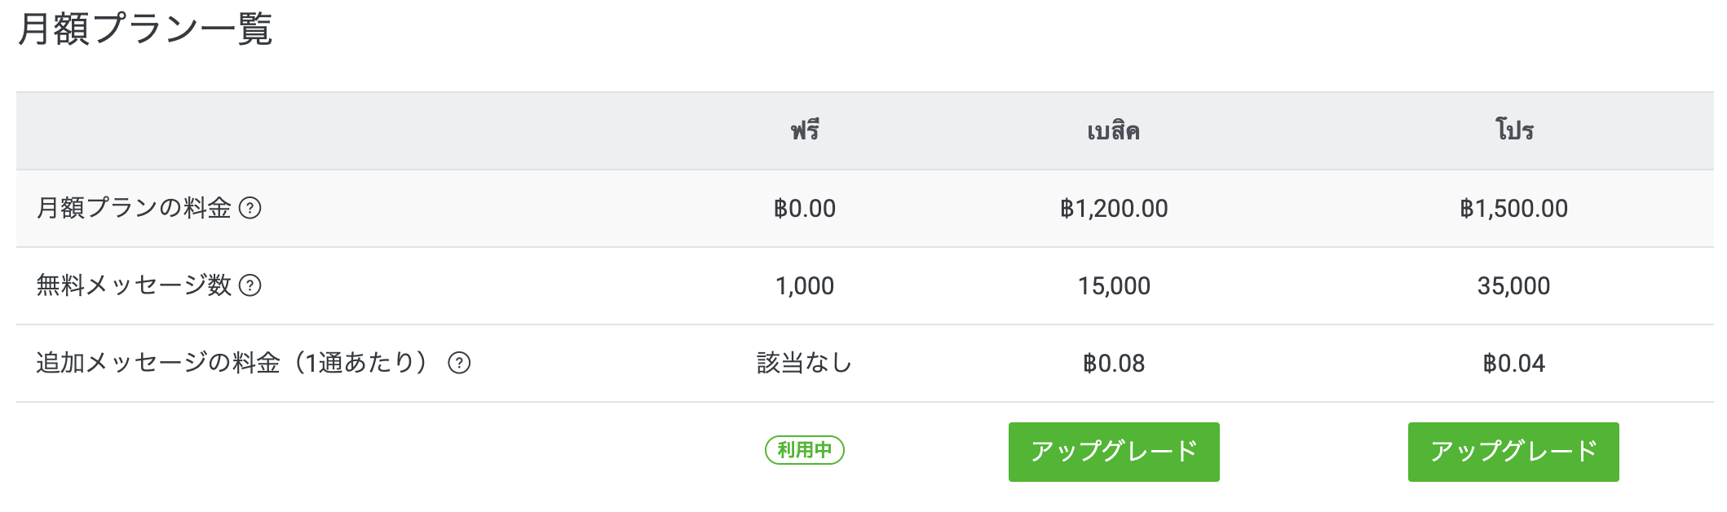Click the 15,000 free message count
This screenshot has width=1727, height=512.
1114,286
